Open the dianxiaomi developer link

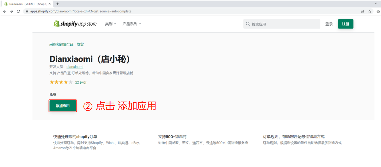75,67
